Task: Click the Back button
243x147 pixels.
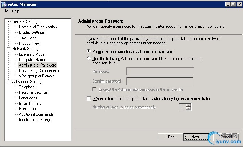Action: 170,137
